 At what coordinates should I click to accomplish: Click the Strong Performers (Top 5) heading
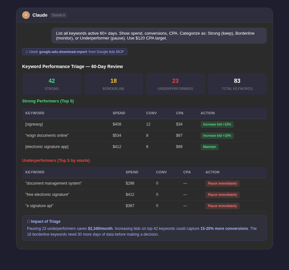48,101
